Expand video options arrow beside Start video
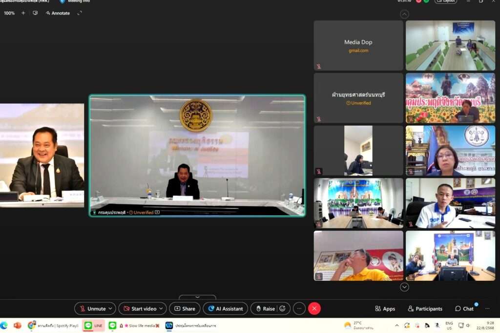Screen dimensions: 500x333 [162, 309]
